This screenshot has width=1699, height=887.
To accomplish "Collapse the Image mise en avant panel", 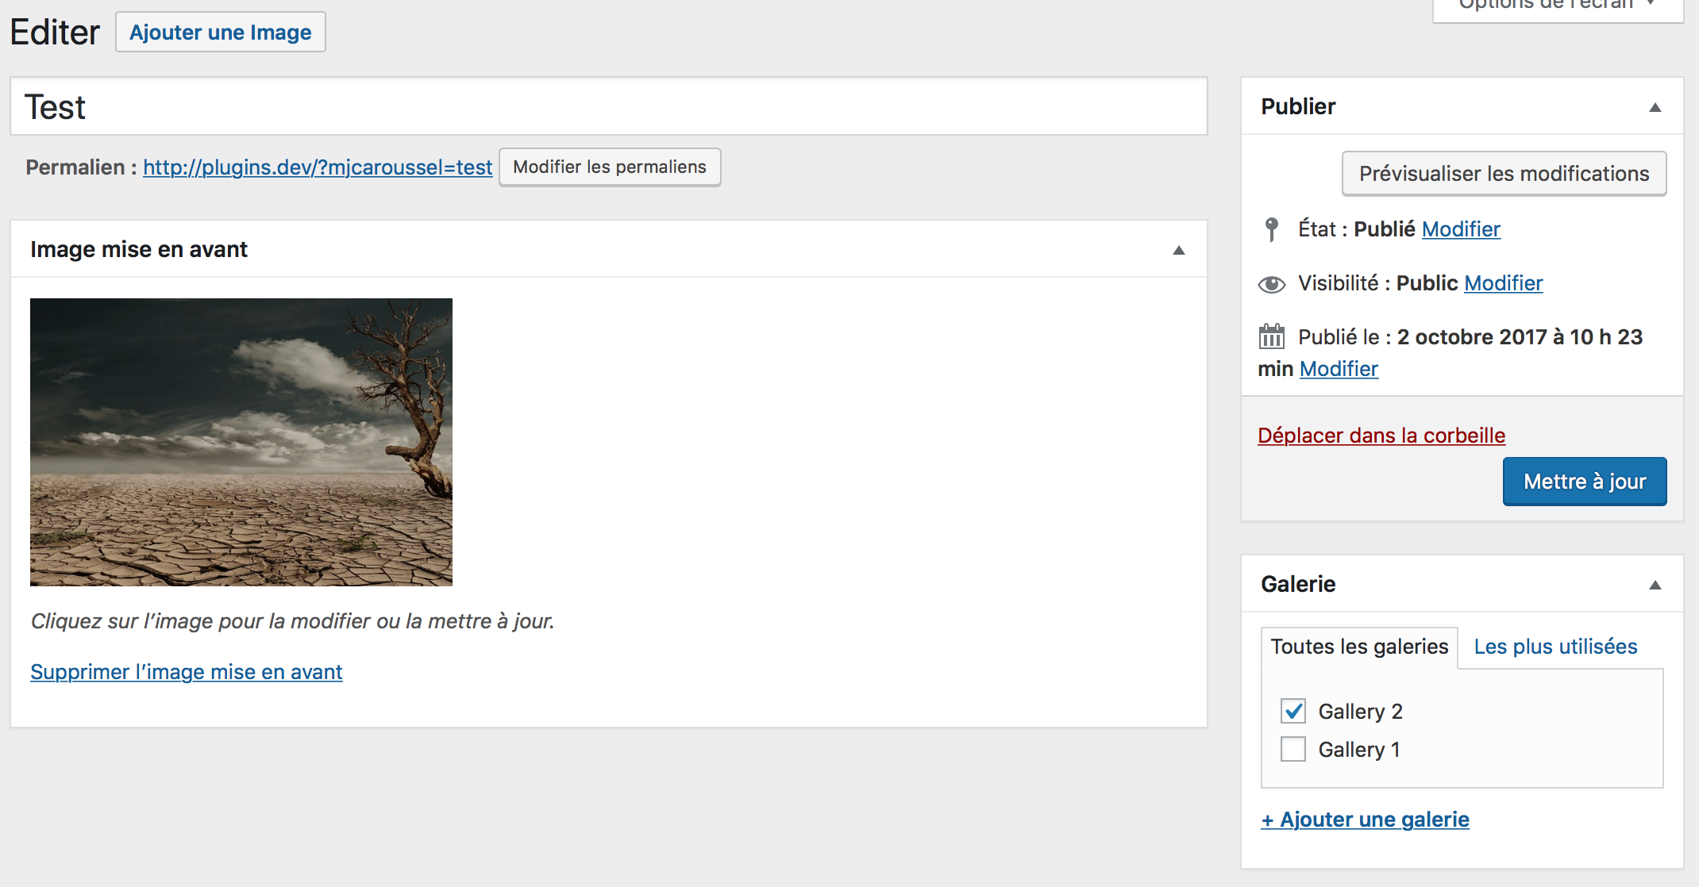I will click(x=1179, y=250).
